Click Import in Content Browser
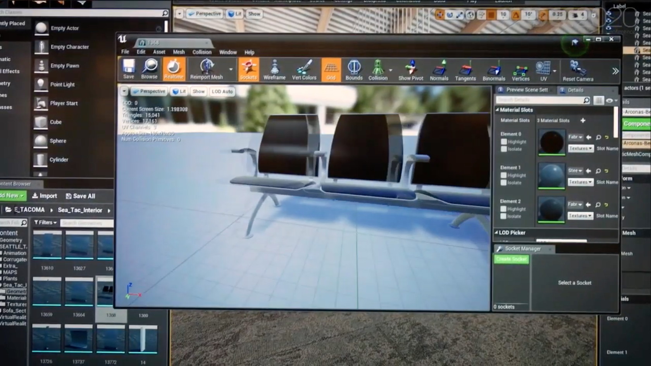 pos(44,196)
